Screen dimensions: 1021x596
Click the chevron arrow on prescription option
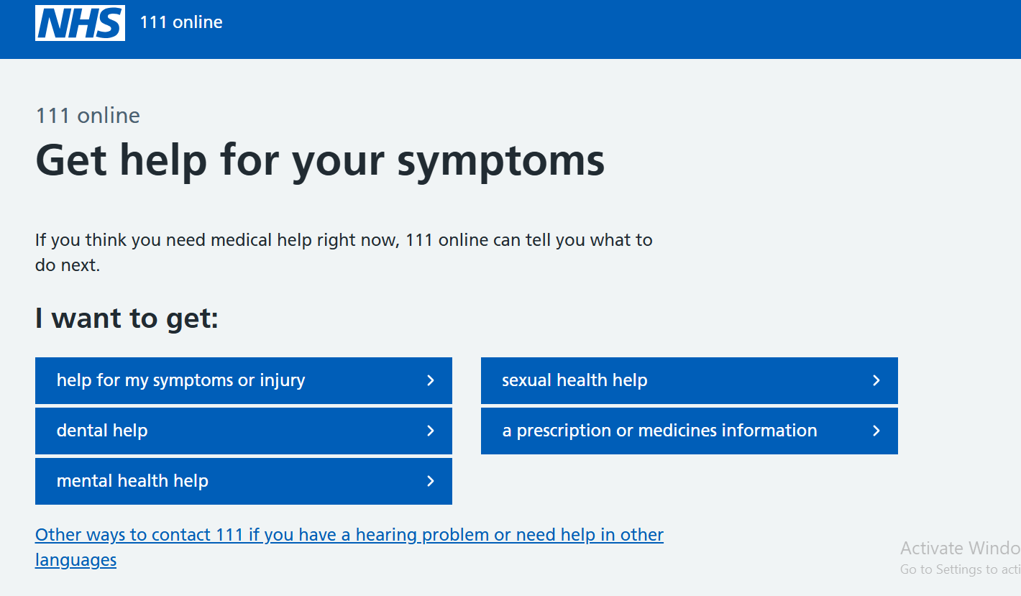coord(876,431)
